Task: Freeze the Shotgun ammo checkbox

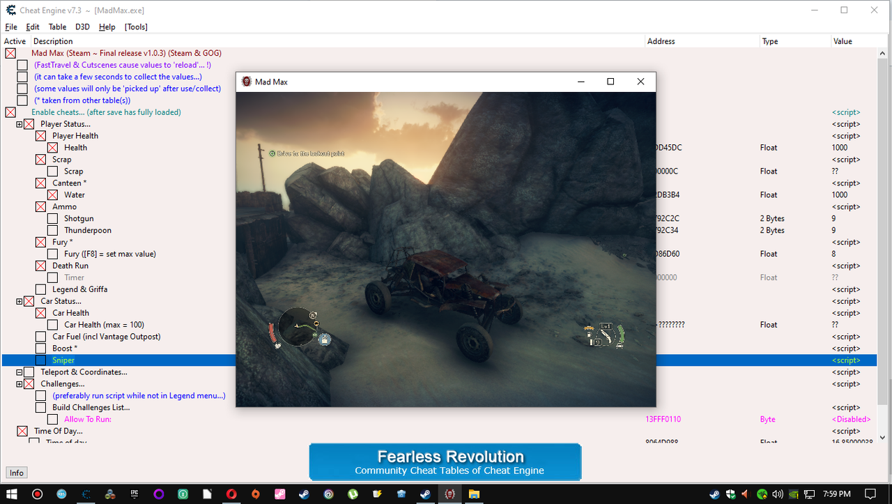Action: [52, 218]
